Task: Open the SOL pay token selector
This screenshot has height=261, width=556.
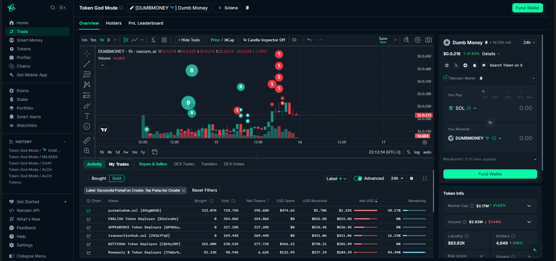Action: [x=462, y=108]
